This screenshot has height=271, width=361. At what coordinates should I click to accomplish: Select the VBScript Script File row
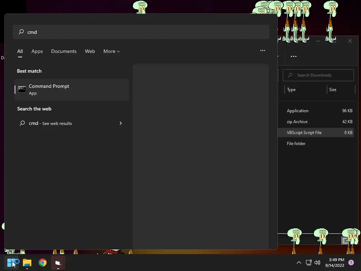[x=316, y=133]
